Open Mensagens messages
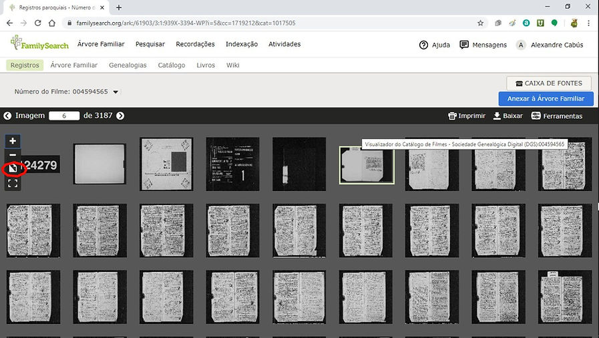Screen dimensions: 599x338 (483, 45)
